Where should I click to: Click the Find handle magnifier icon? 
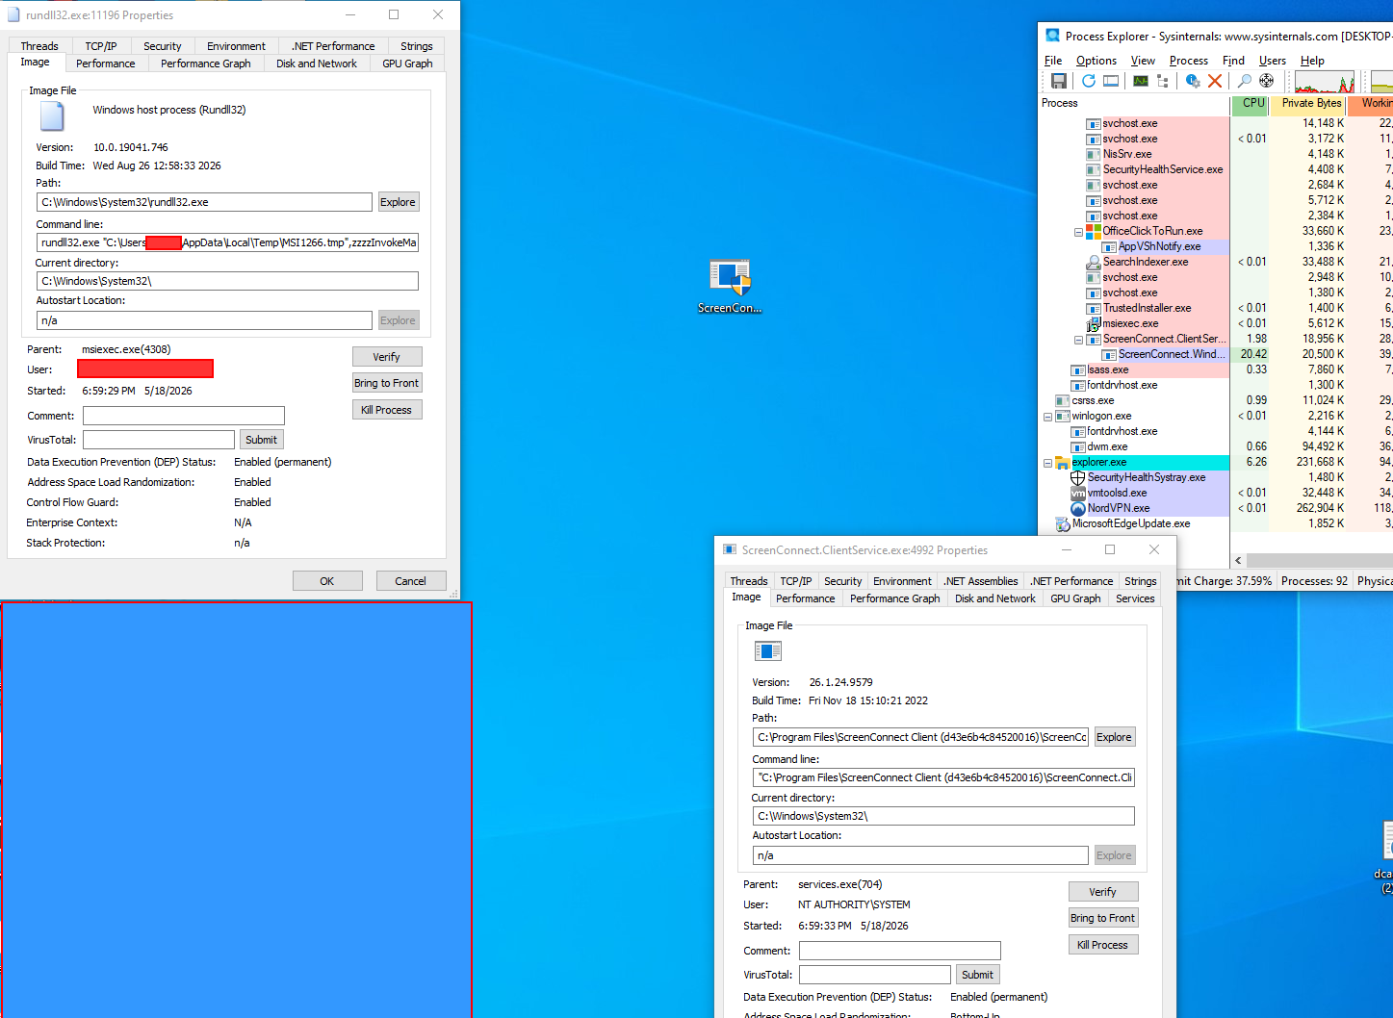tap(1245, 81)
